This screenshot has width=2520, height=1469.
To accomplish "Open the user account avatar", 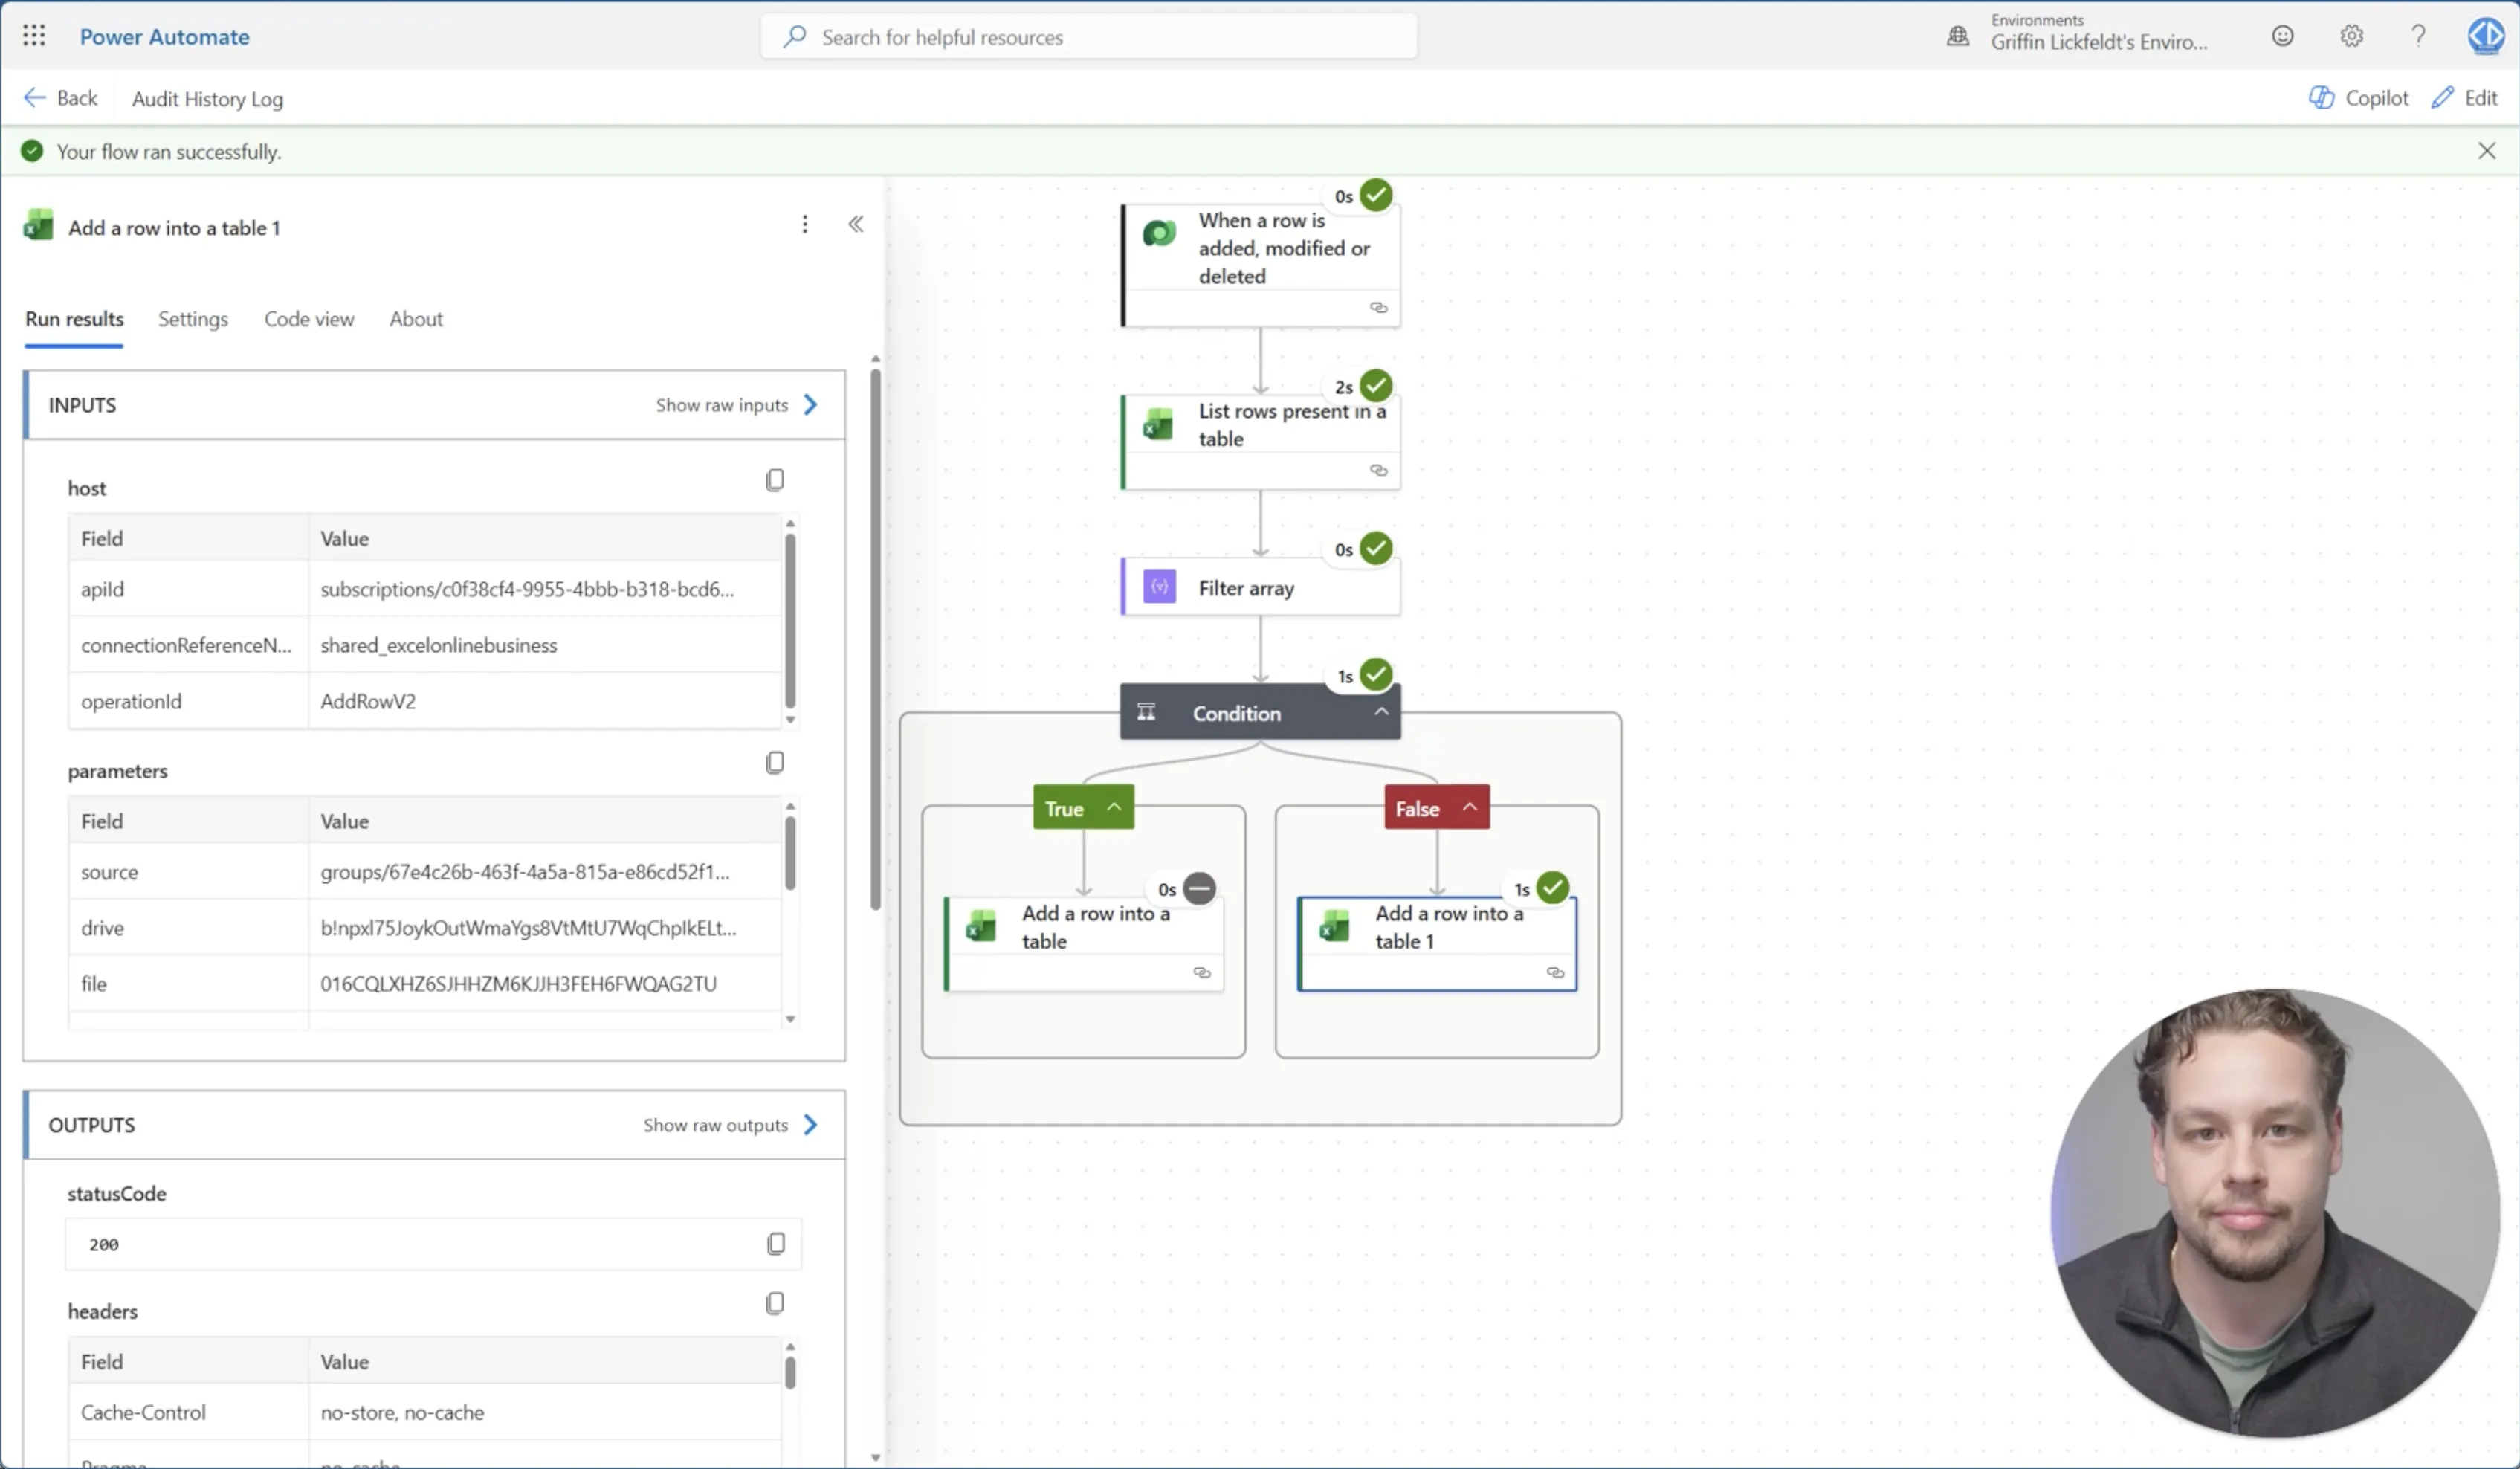I will pos(2486,36).
